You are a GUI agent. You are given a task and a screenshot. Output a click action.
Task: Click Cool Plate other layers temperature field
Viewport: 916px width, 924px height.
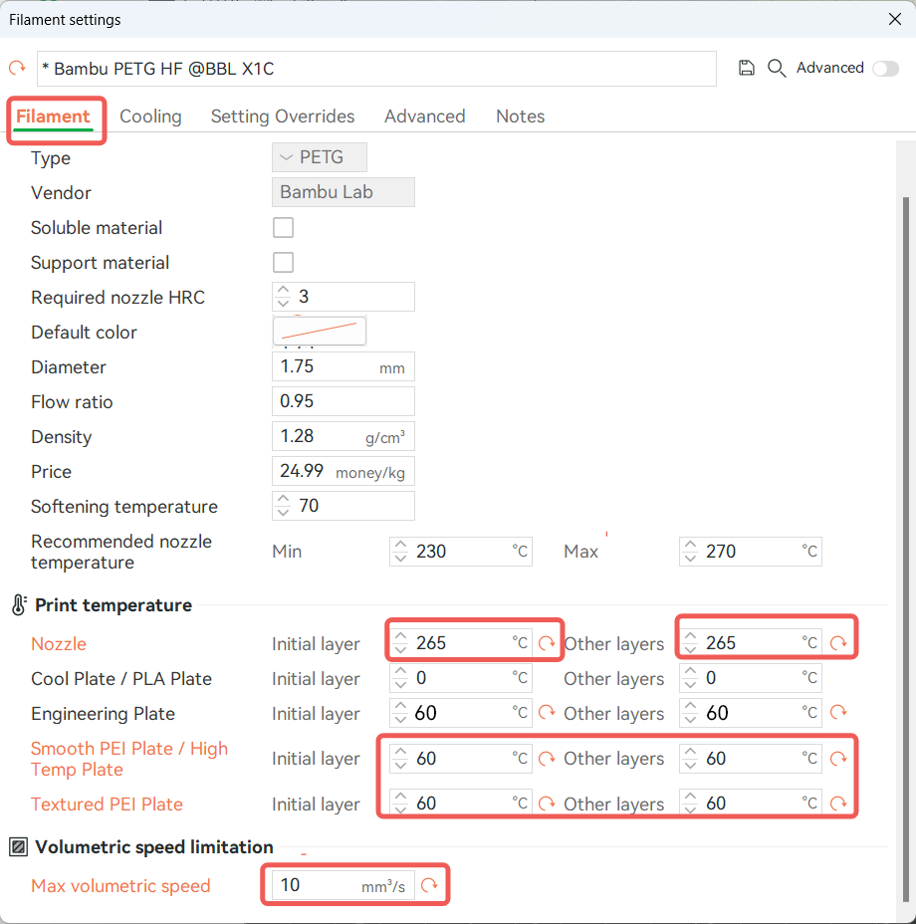point(751,678)
